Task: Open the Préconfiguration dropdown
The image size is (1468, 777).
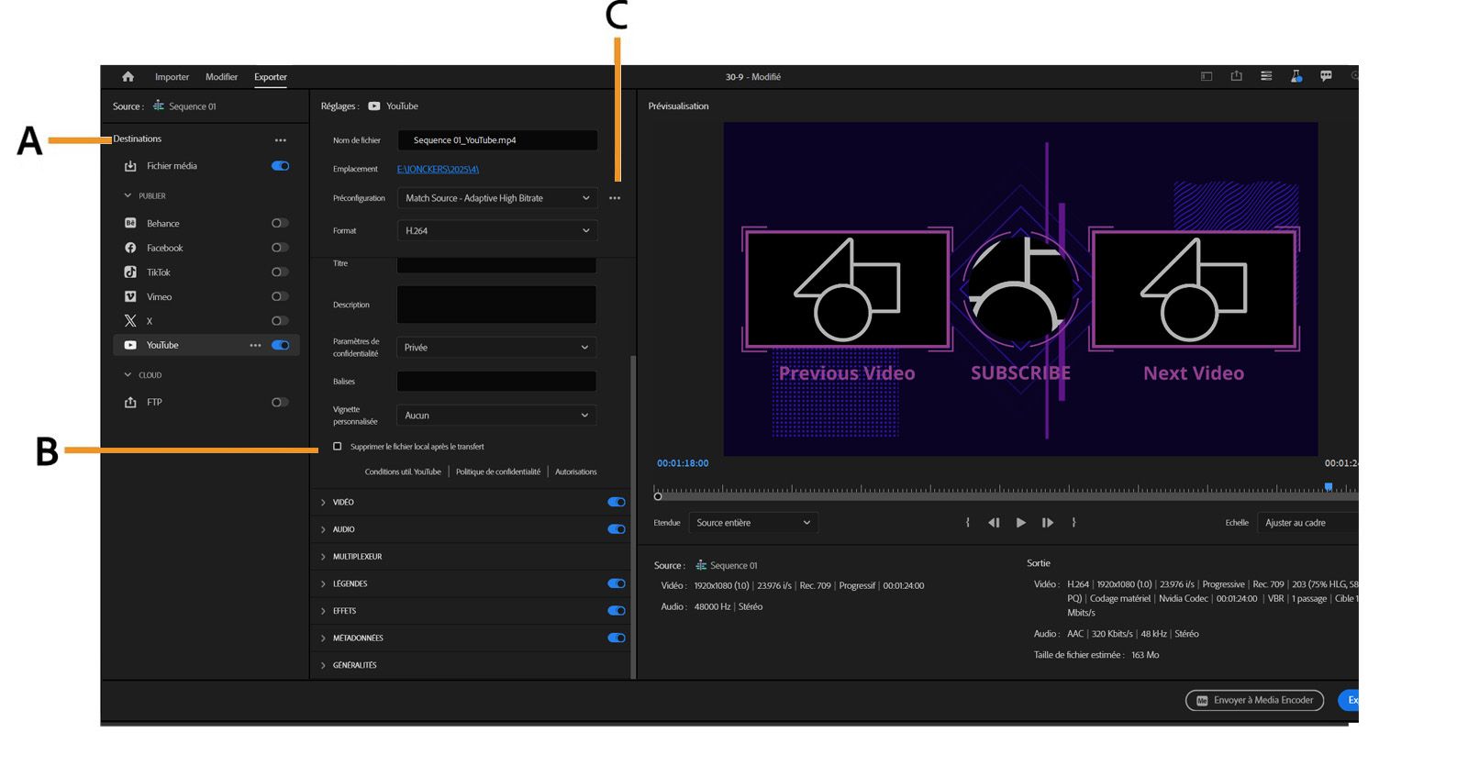Action: click(x=496, y=198)
